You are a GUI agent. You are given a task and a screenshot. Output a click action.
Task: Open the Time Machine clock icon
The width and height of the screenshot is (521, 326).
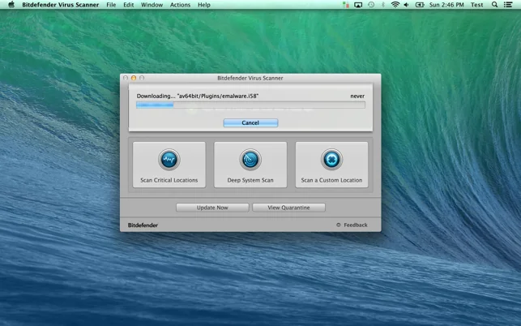[371, 5]
